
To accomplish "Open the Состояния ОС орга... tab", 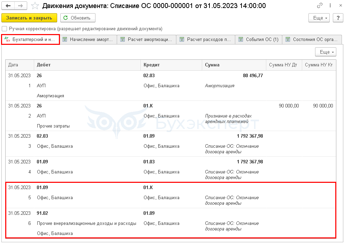I will tap(312, 40).
